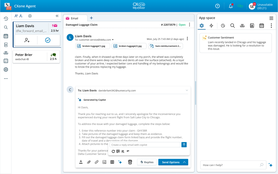
Task: Click Copilot sparkle icon beside help field
Action: point(271,165)
